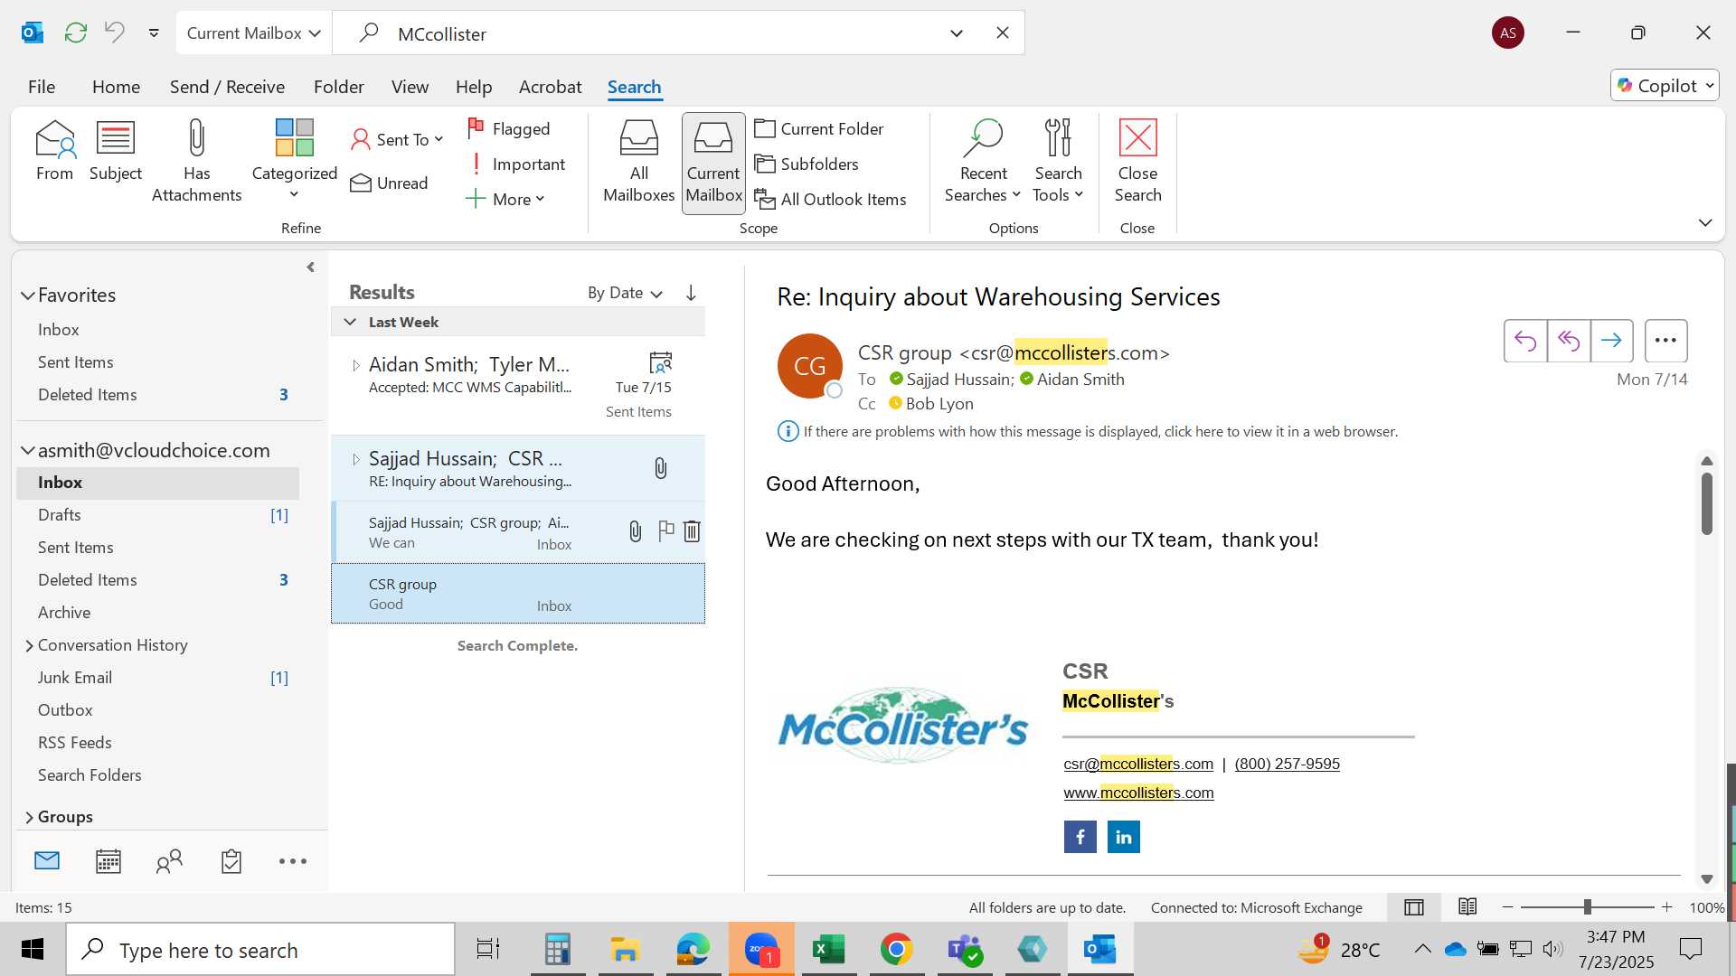Viewport: 1736px width, 976px height.
Task: Set scope to Subfolders
Action: [x=807, y=164]
